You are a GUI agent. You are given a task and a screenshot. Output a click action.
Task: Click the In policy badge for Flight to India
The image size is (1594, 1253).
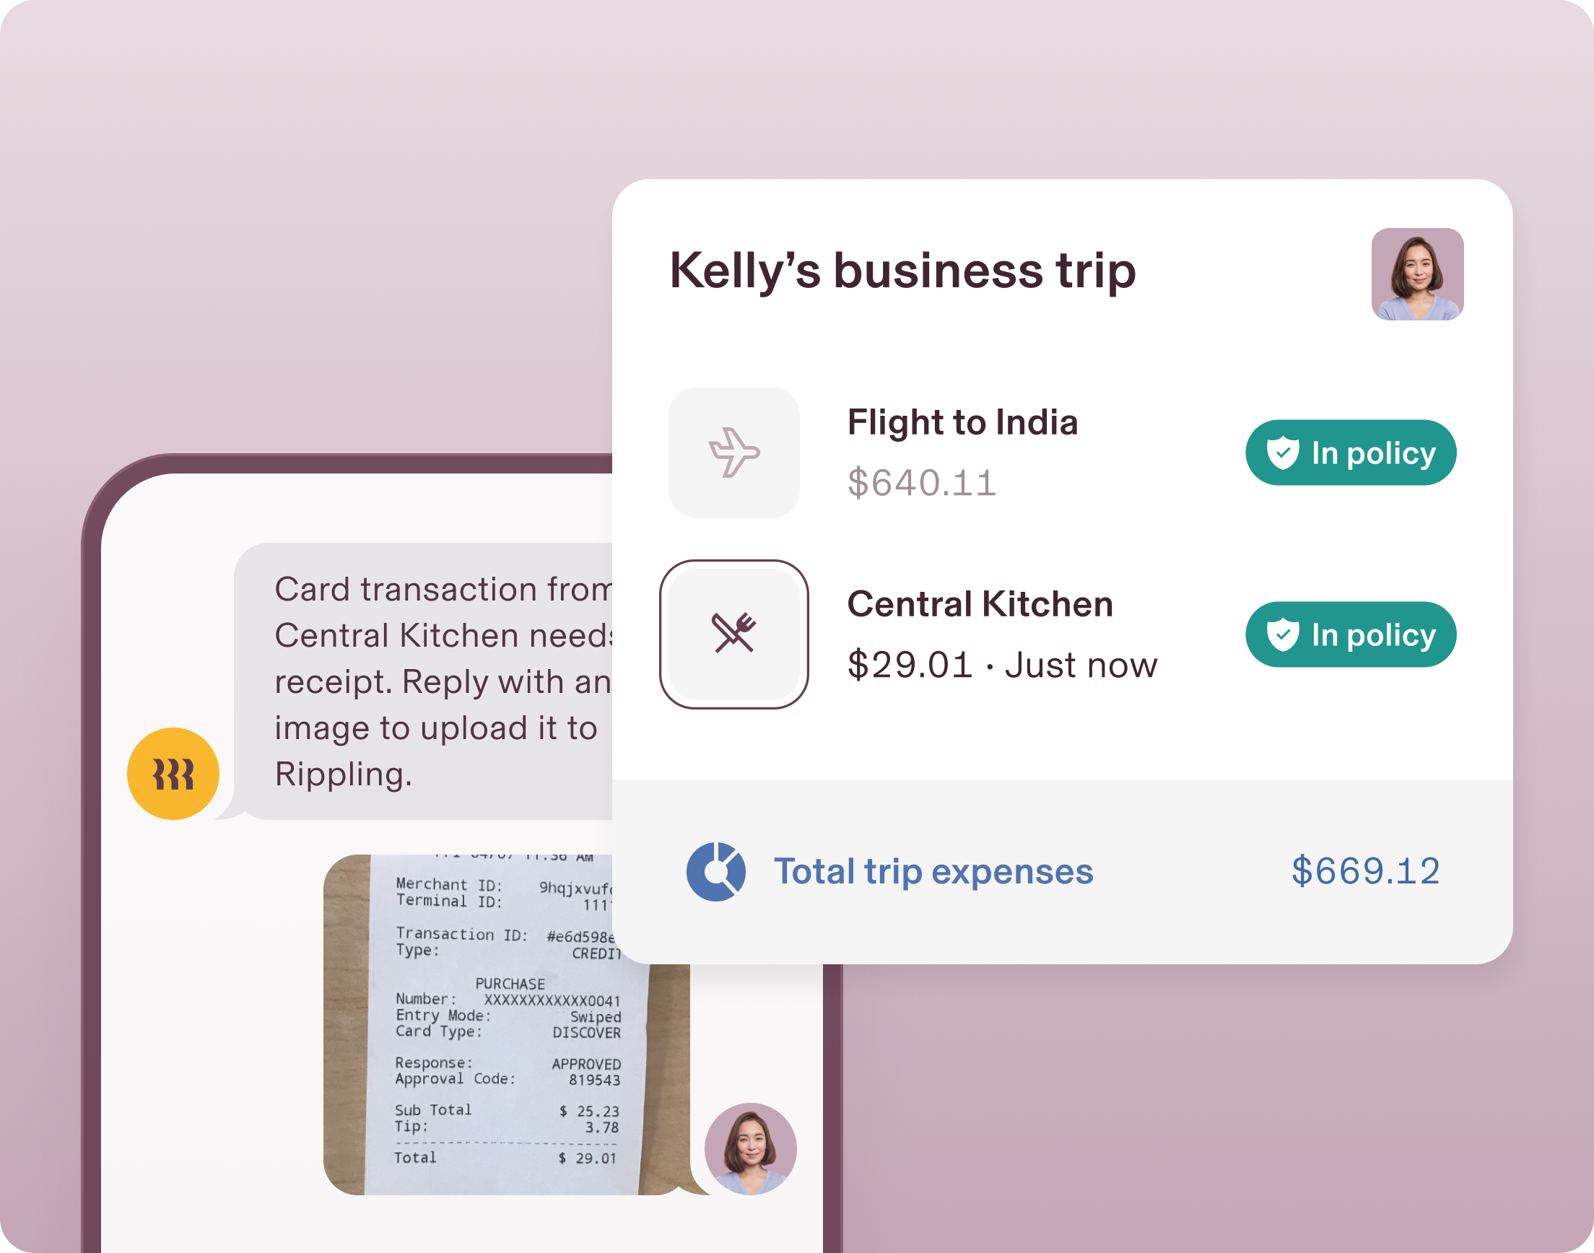point(1351,453)
